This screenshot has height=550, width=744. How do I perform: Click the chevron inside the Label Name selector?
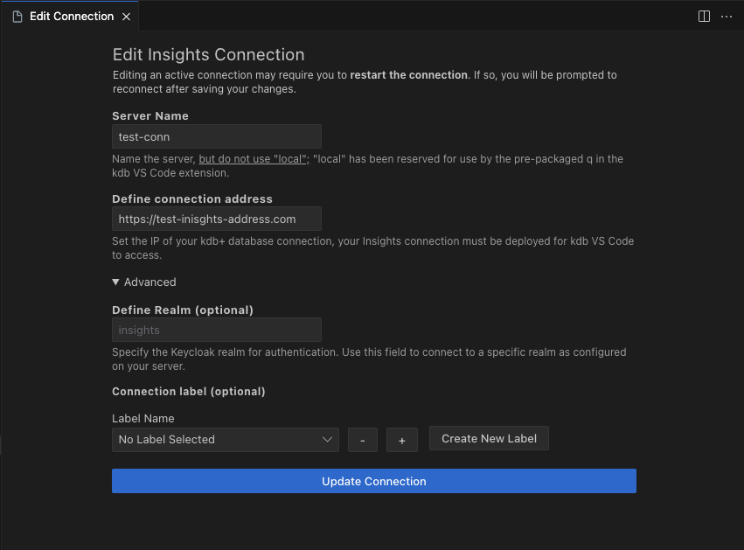point(328,440)
